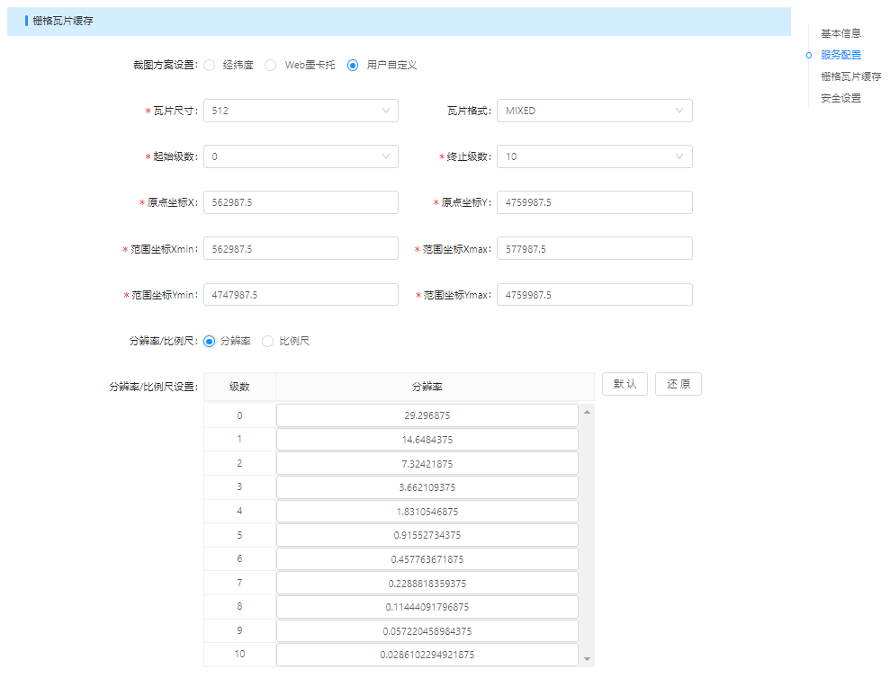
Task: Click scroll-down arrow of resolution table
Action: click(x=588, y=659)
